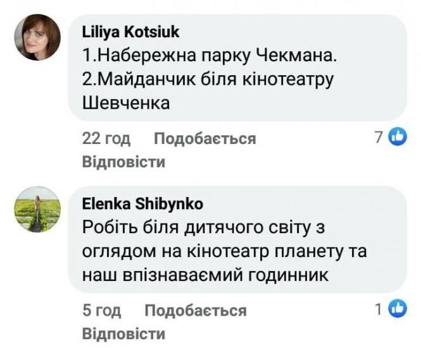
Task: Open the '5 год' timestamp link
Action: pos(101,310)
